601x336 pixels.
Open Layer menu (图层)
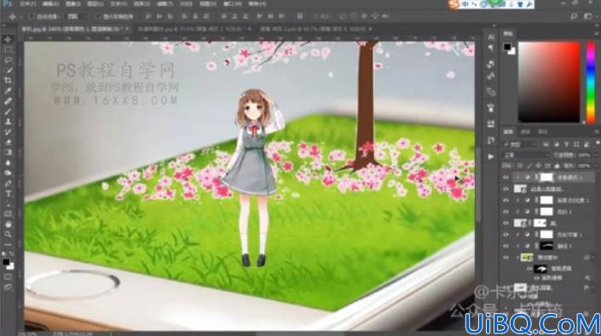click(95, 3)
